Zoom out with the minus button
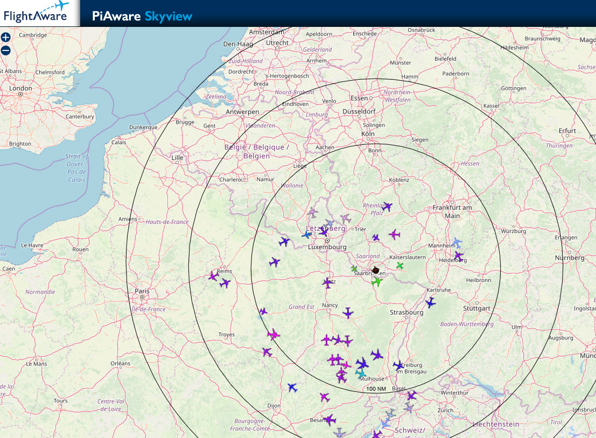This screenshot has width=596, height=438. (6, 51)
